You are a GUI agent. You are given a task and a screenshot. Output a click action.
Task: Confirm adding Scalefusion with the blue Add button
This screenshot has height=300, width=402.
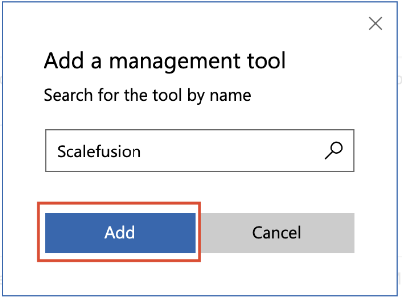120,233
